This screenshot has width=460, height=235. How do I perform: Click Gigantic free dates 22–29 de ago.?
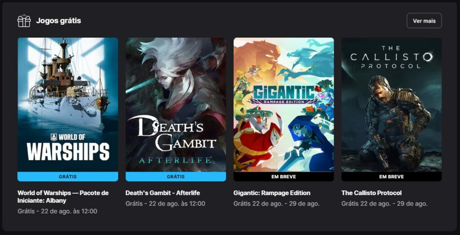pyautogui.click(x=277, y=204)
